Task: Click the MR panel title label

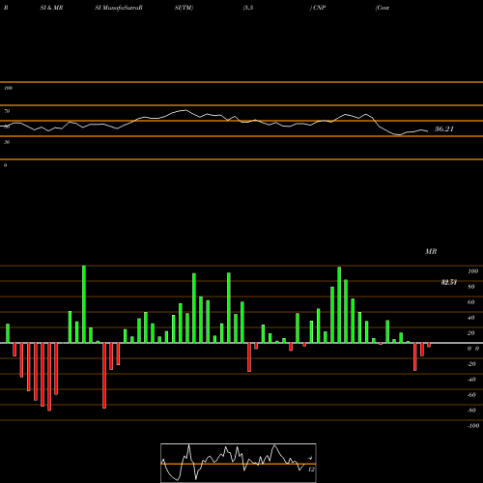Action: [x=431, y=251]
